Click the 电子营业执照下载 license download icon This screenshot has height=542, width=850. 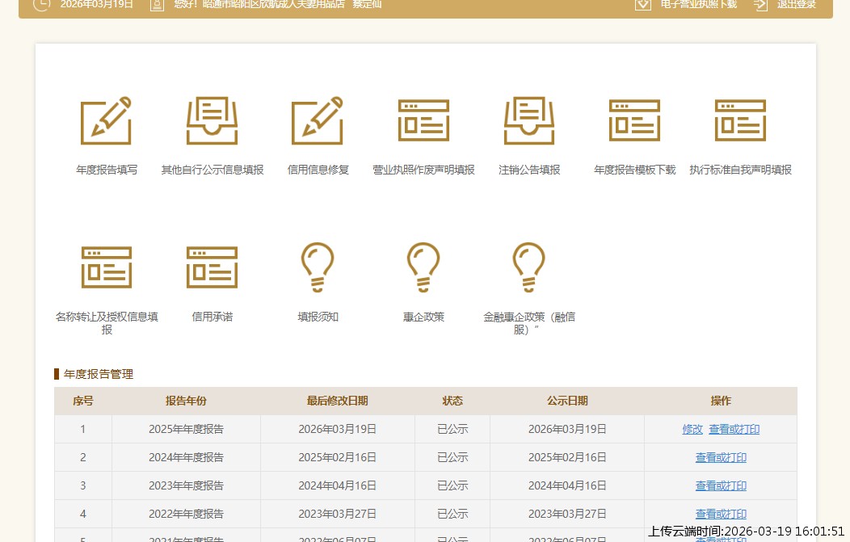642,5
